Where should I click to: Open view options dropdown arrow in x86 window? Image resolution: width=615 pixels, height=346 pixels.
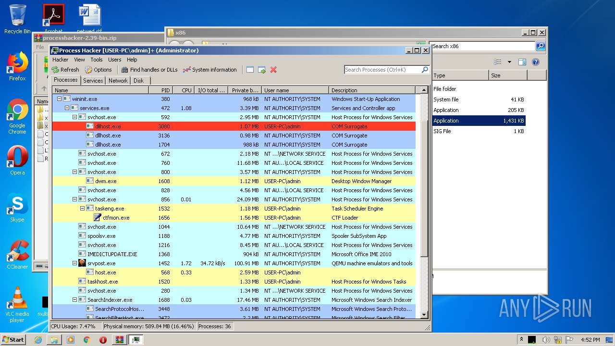(509, 62)
